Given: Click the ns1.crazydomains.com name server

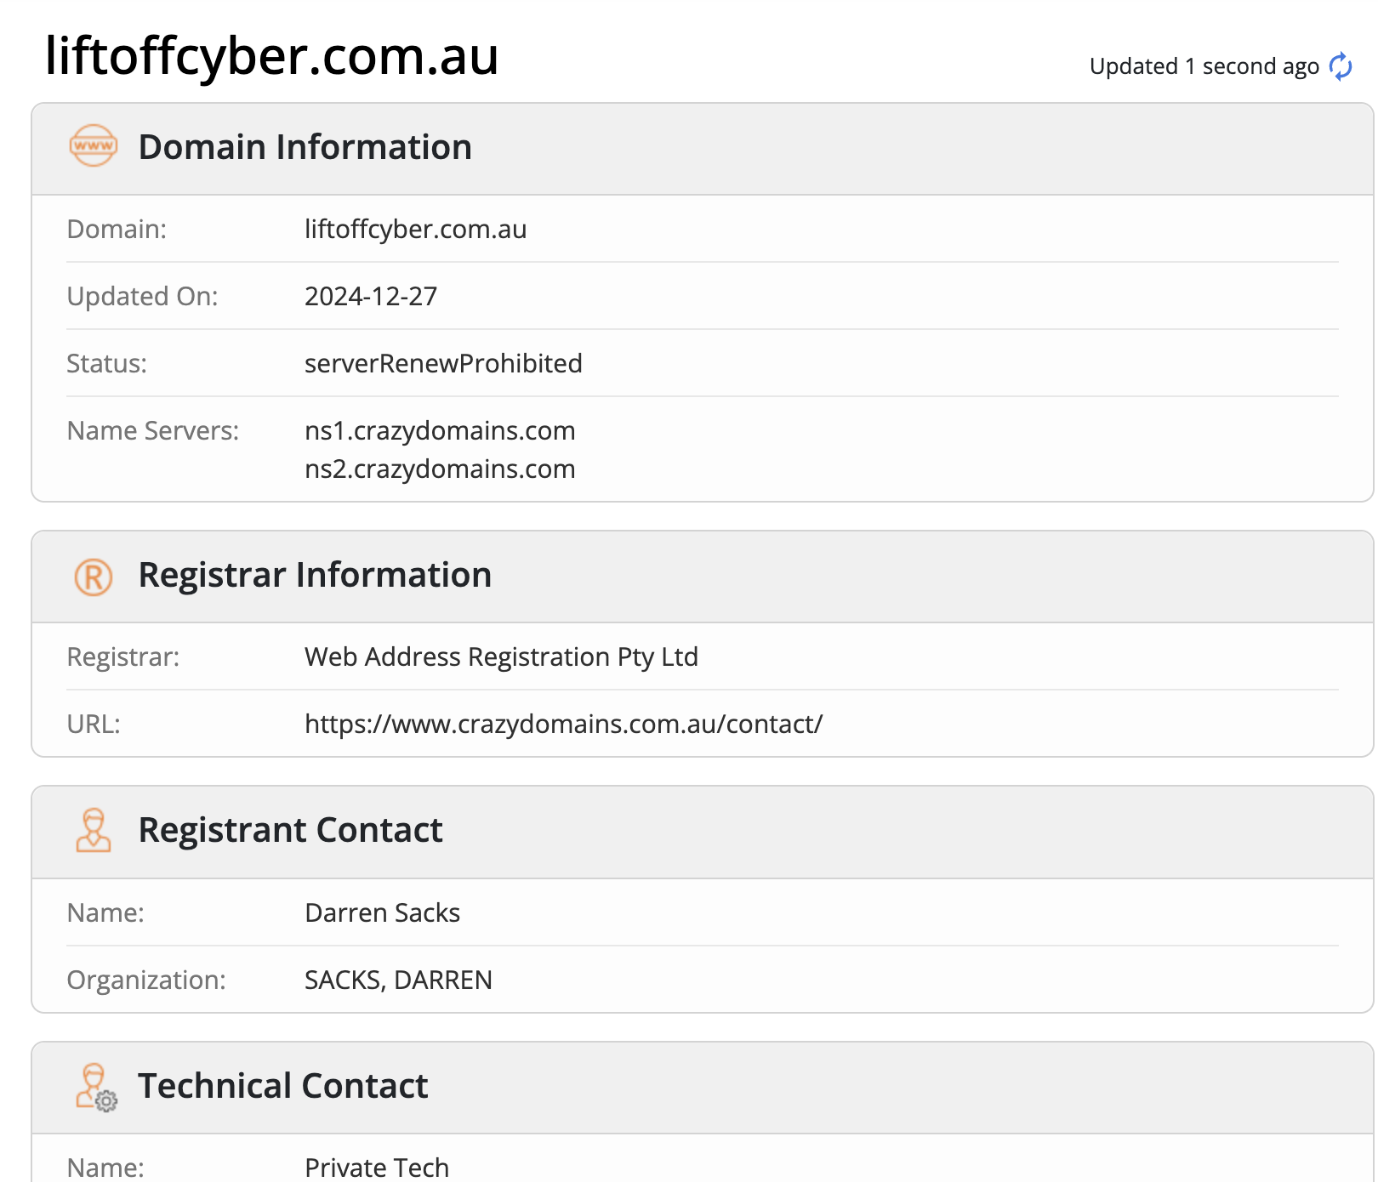Looking at the screenshot, I should 440,430.
